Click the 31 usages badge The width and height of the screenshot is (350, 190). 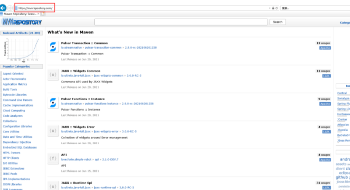click(323, 183)
